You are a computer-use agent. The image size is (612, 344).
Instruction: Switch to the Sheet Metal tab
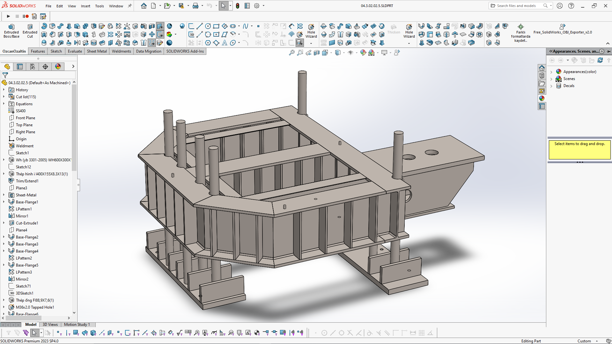coord(97,51)
